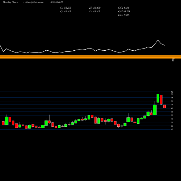The height and width of the screenshot is (181, 181).
Task: Click the 24 price axis label
Action: click(172, 126)
